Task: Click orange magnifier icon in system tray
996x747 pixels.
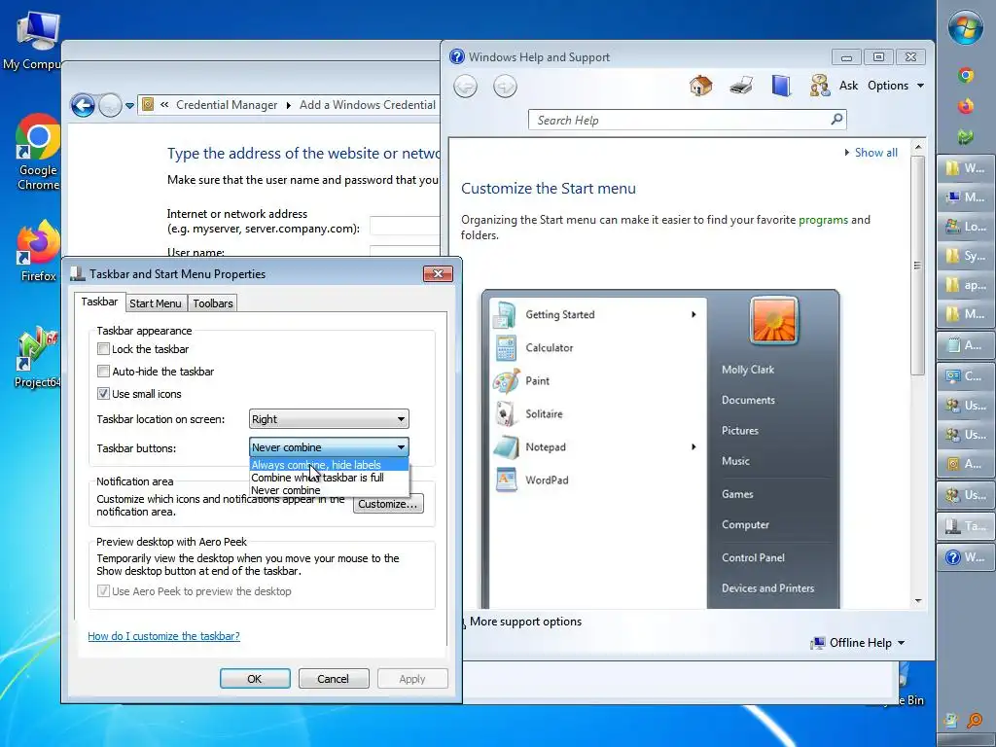Action: (975, 721)
